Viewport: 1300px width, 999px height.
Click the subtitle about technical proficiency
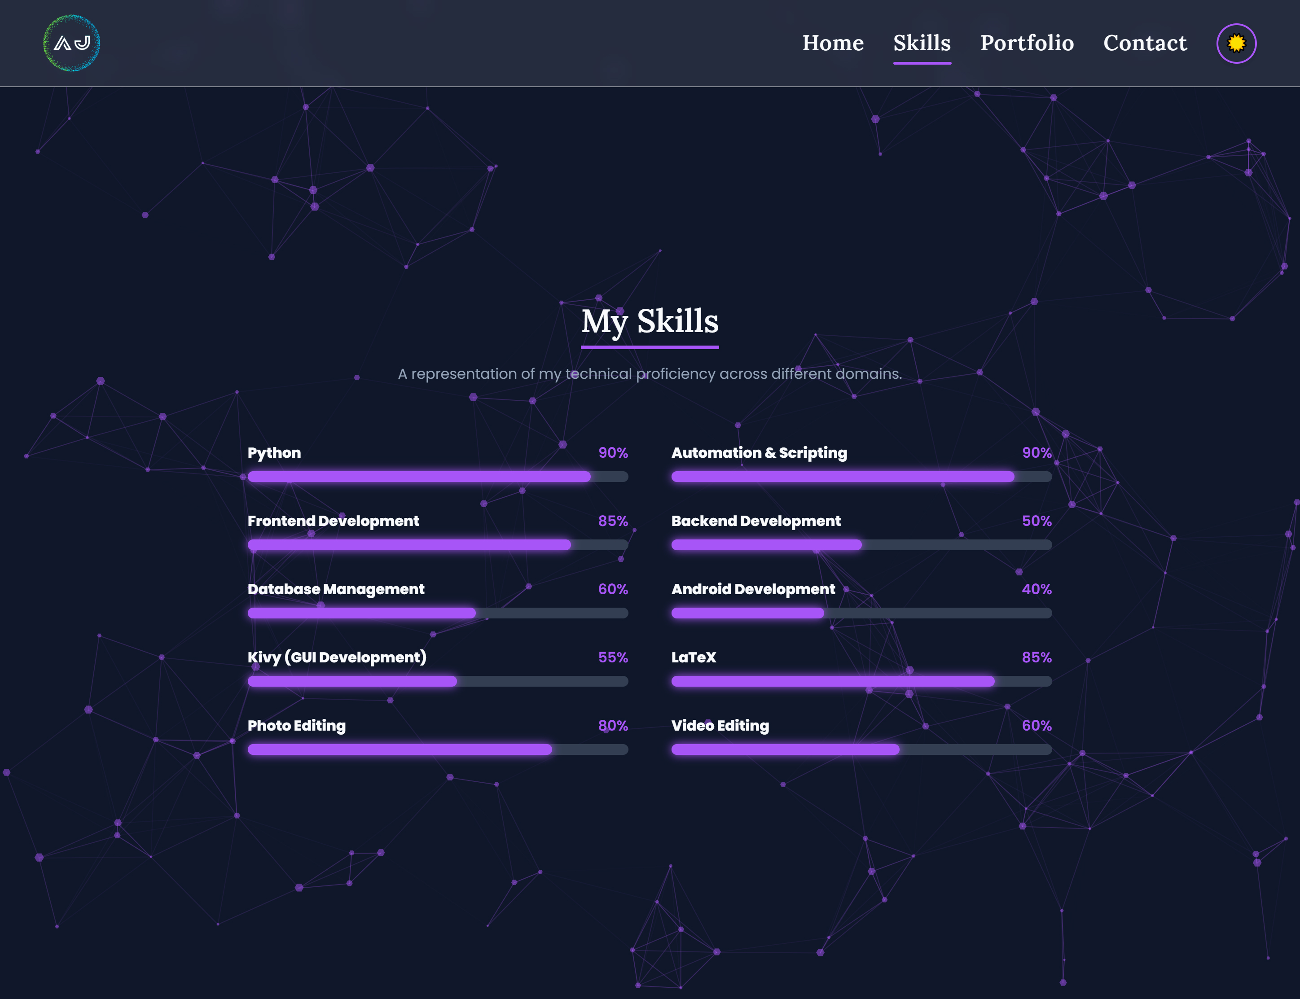(650, 374)
